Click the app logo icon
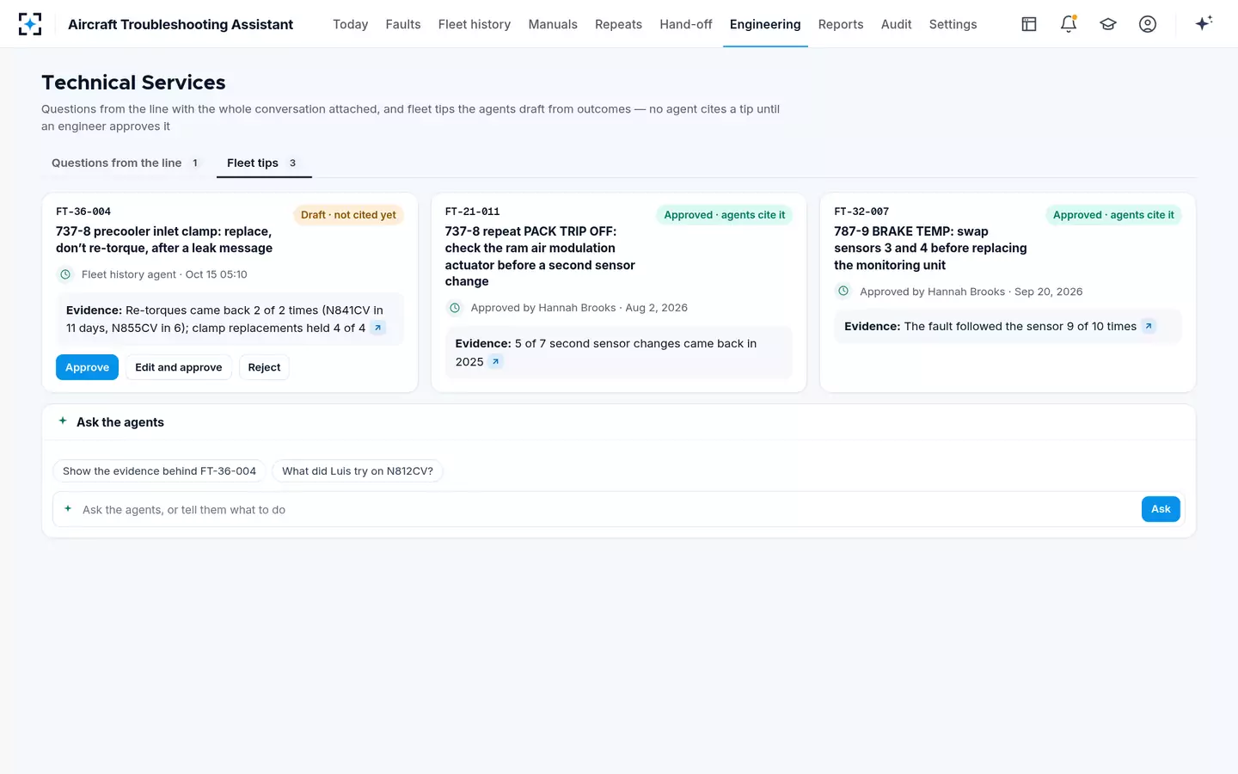The image size is (1238, 774). (x=30, y=24)
